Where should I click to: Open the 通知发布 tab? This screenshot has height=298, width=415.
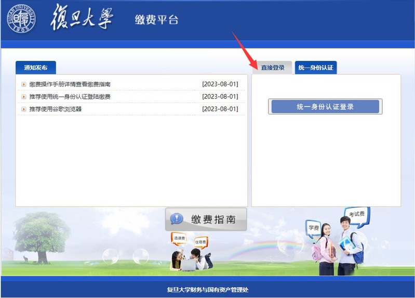35,68
